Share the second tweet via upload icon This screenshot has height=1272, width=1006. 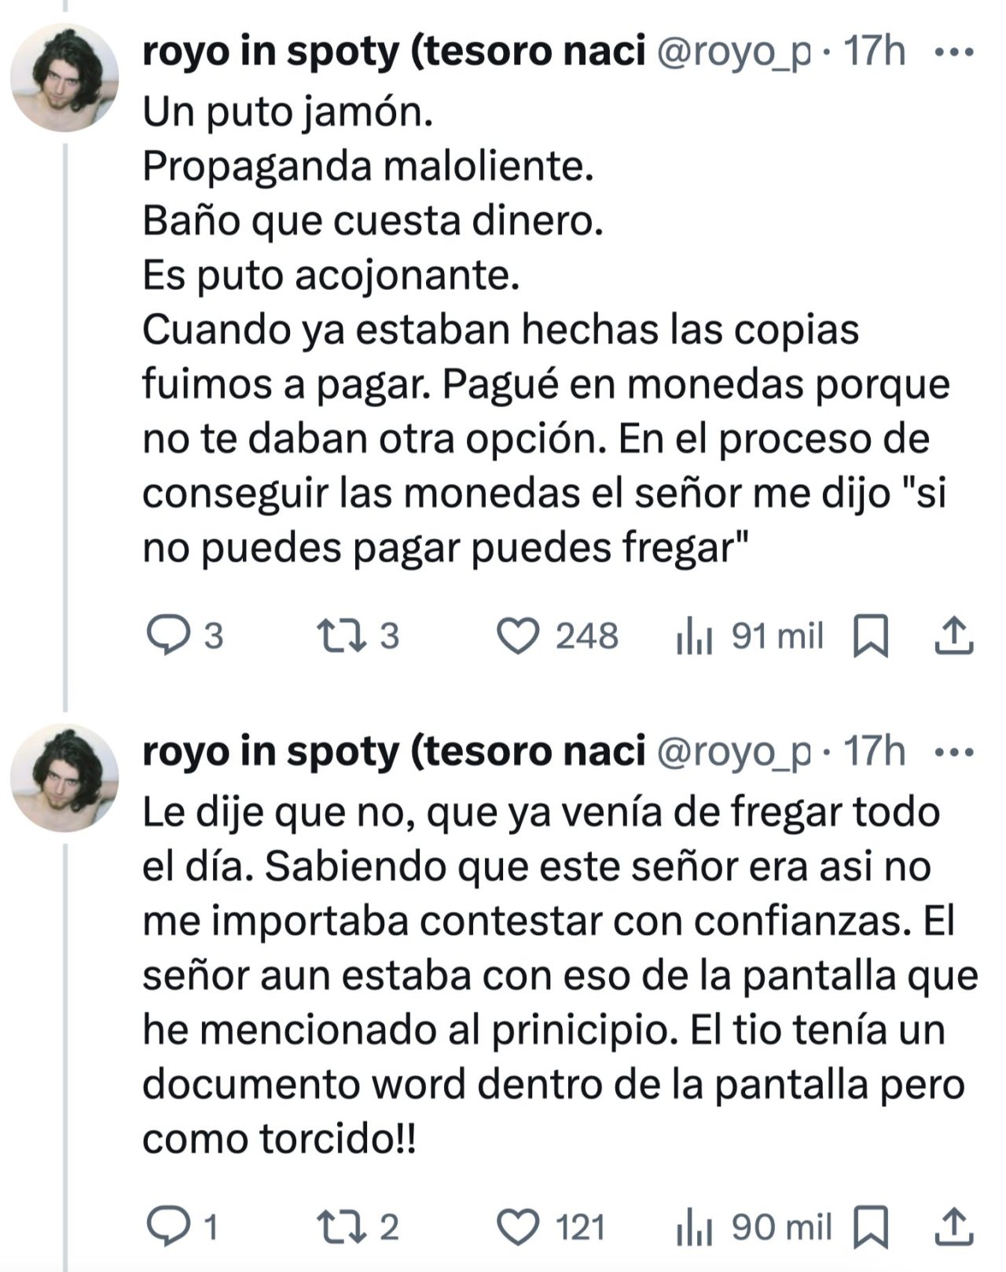953,1226
